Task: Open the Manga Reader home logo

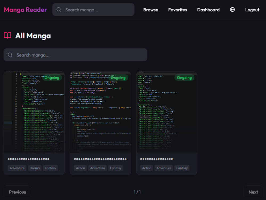Action: point(26,10)
